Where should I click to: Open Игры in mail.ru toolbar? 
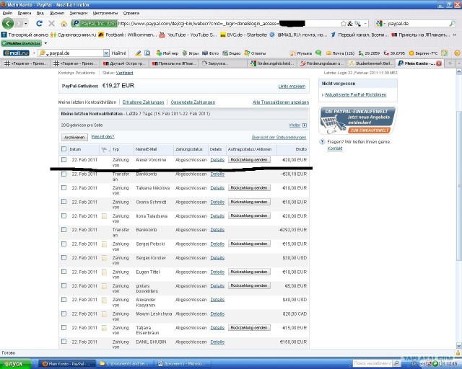191,53
